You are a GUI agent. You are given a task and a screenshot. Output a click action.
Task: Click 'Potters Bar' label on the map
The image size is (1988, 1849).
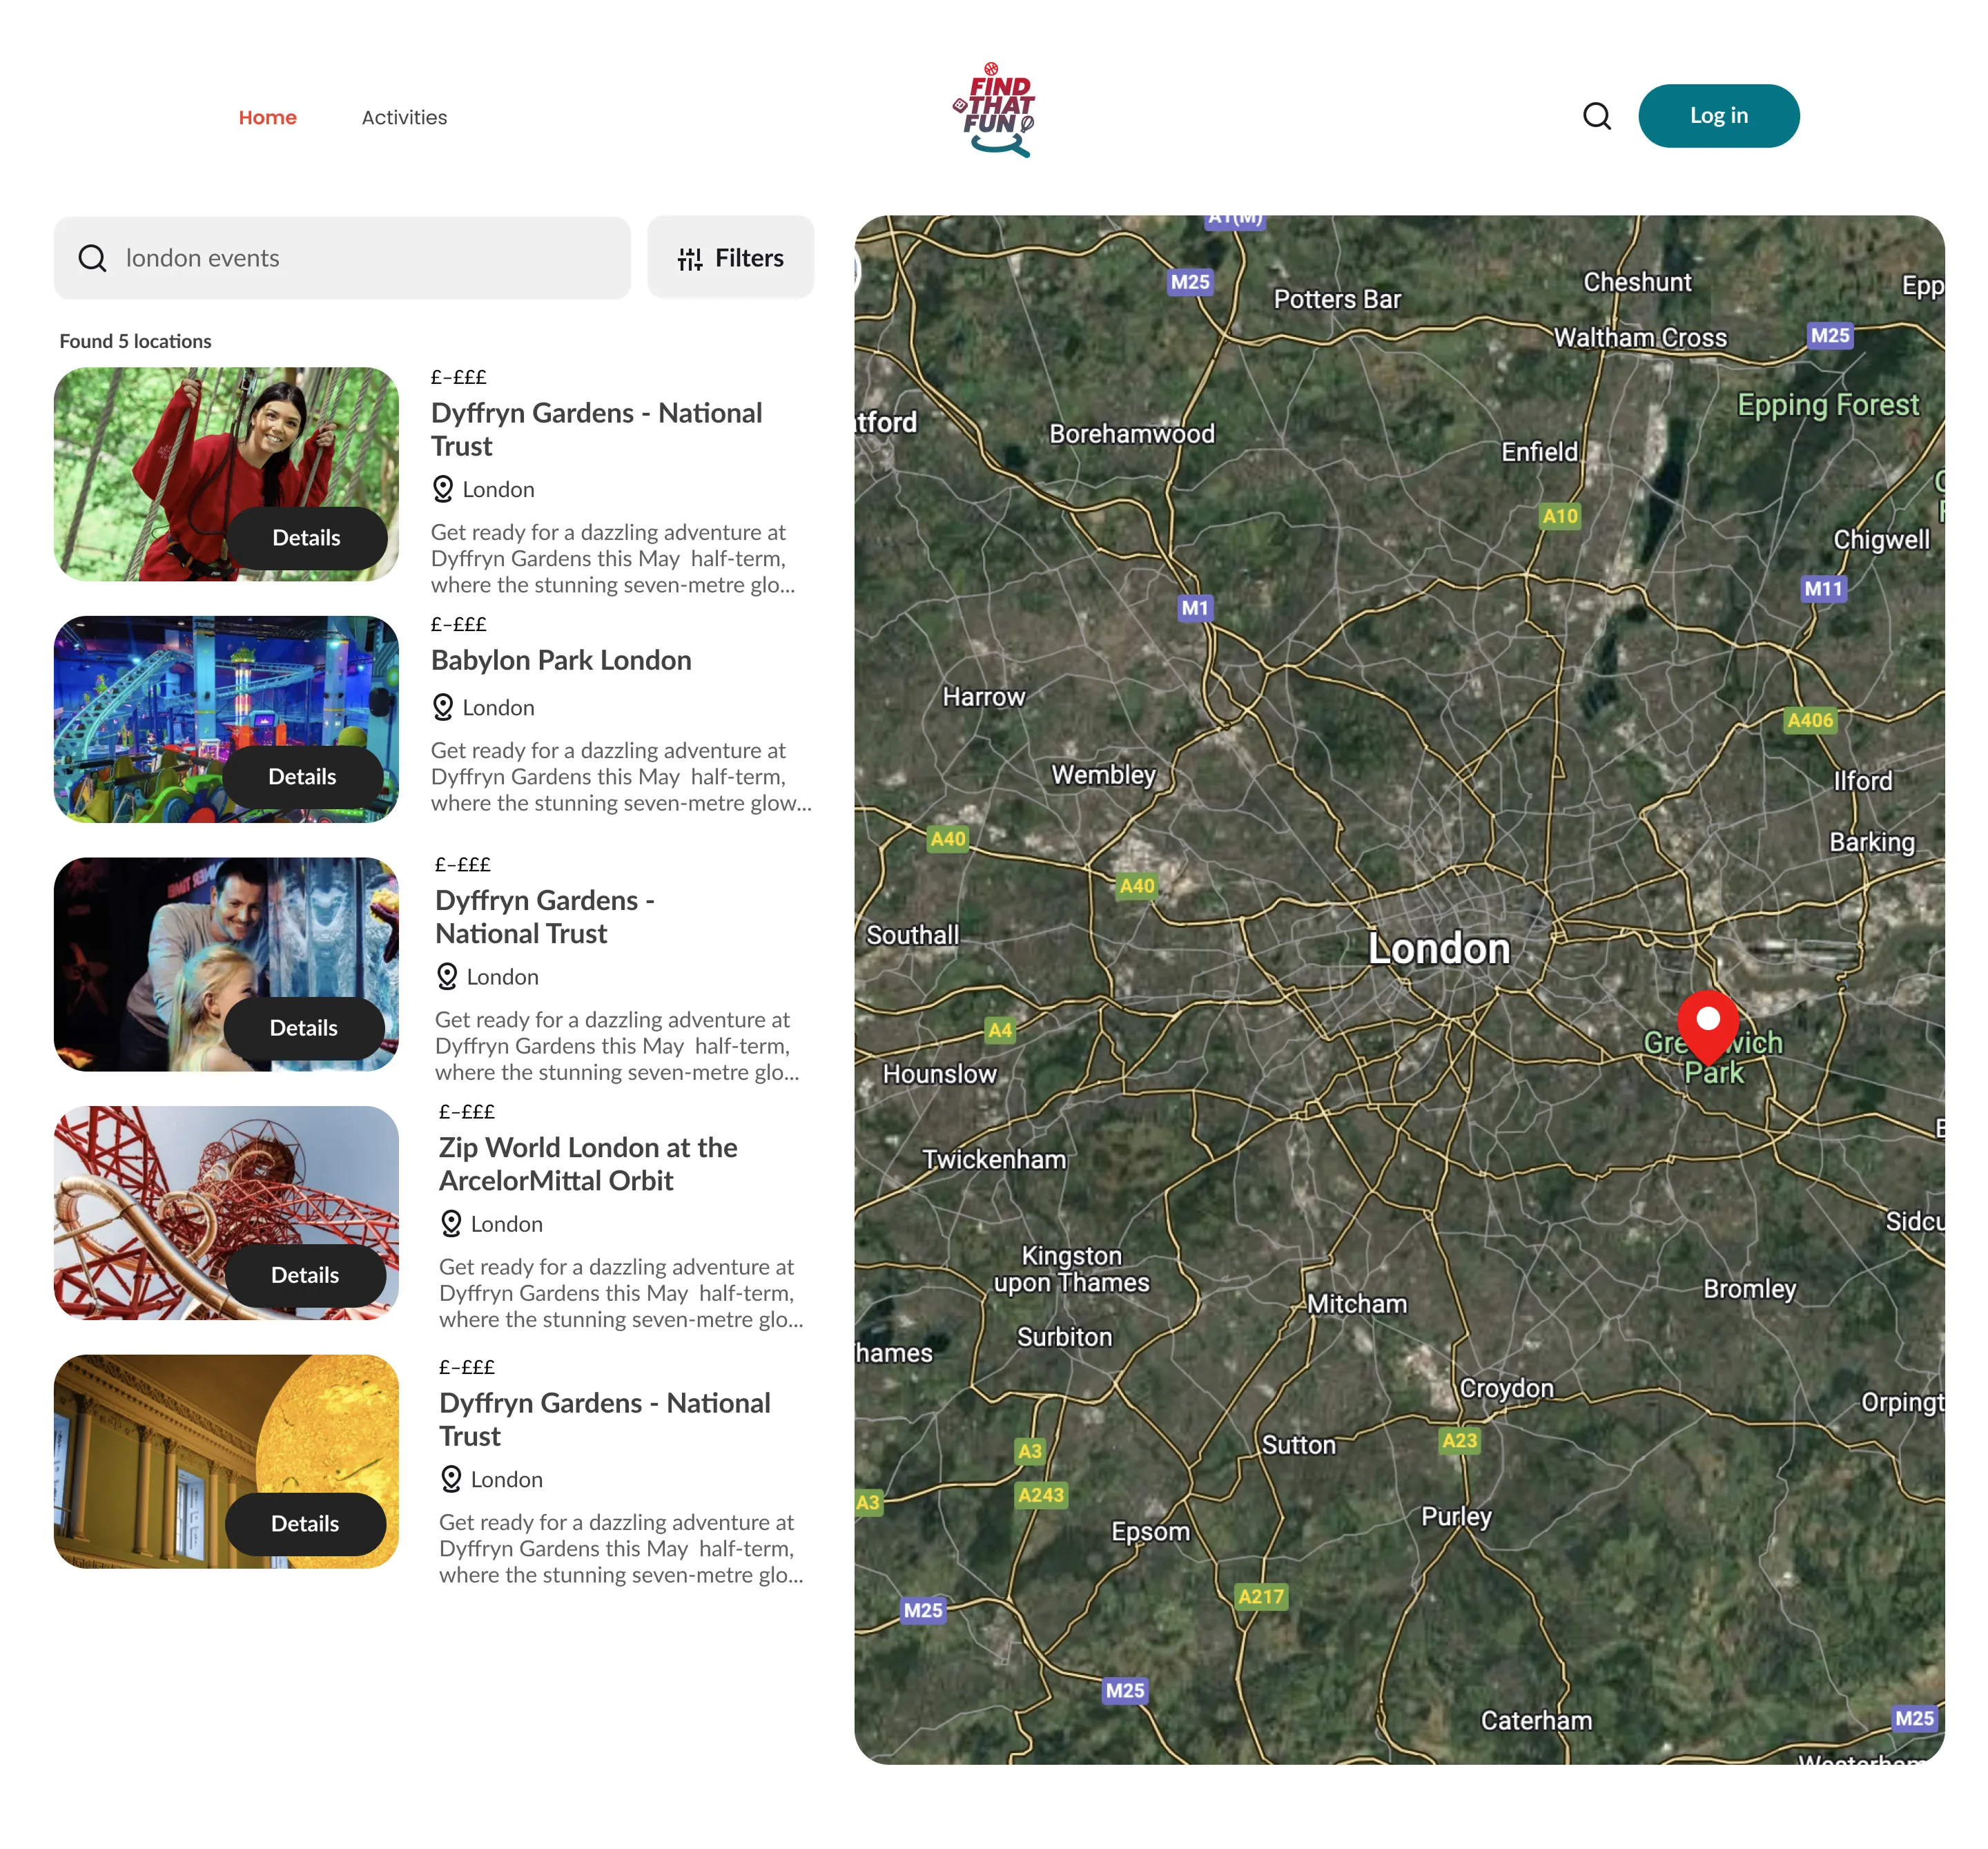pos(1337,299)
